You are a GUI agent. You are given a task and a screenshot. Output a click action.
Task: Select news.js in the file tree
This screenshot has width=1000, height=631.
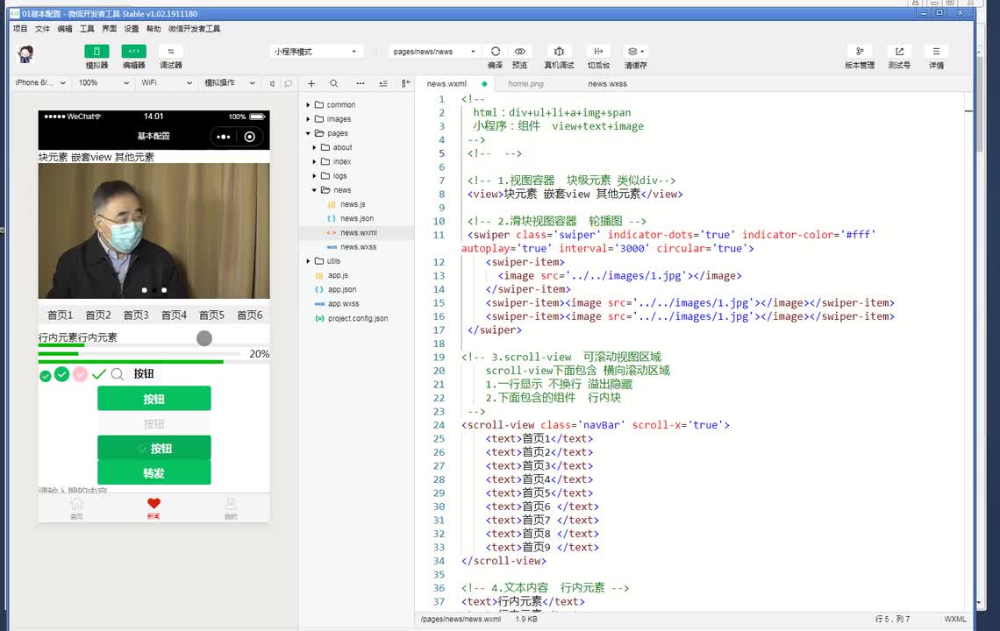click(353, 204)
